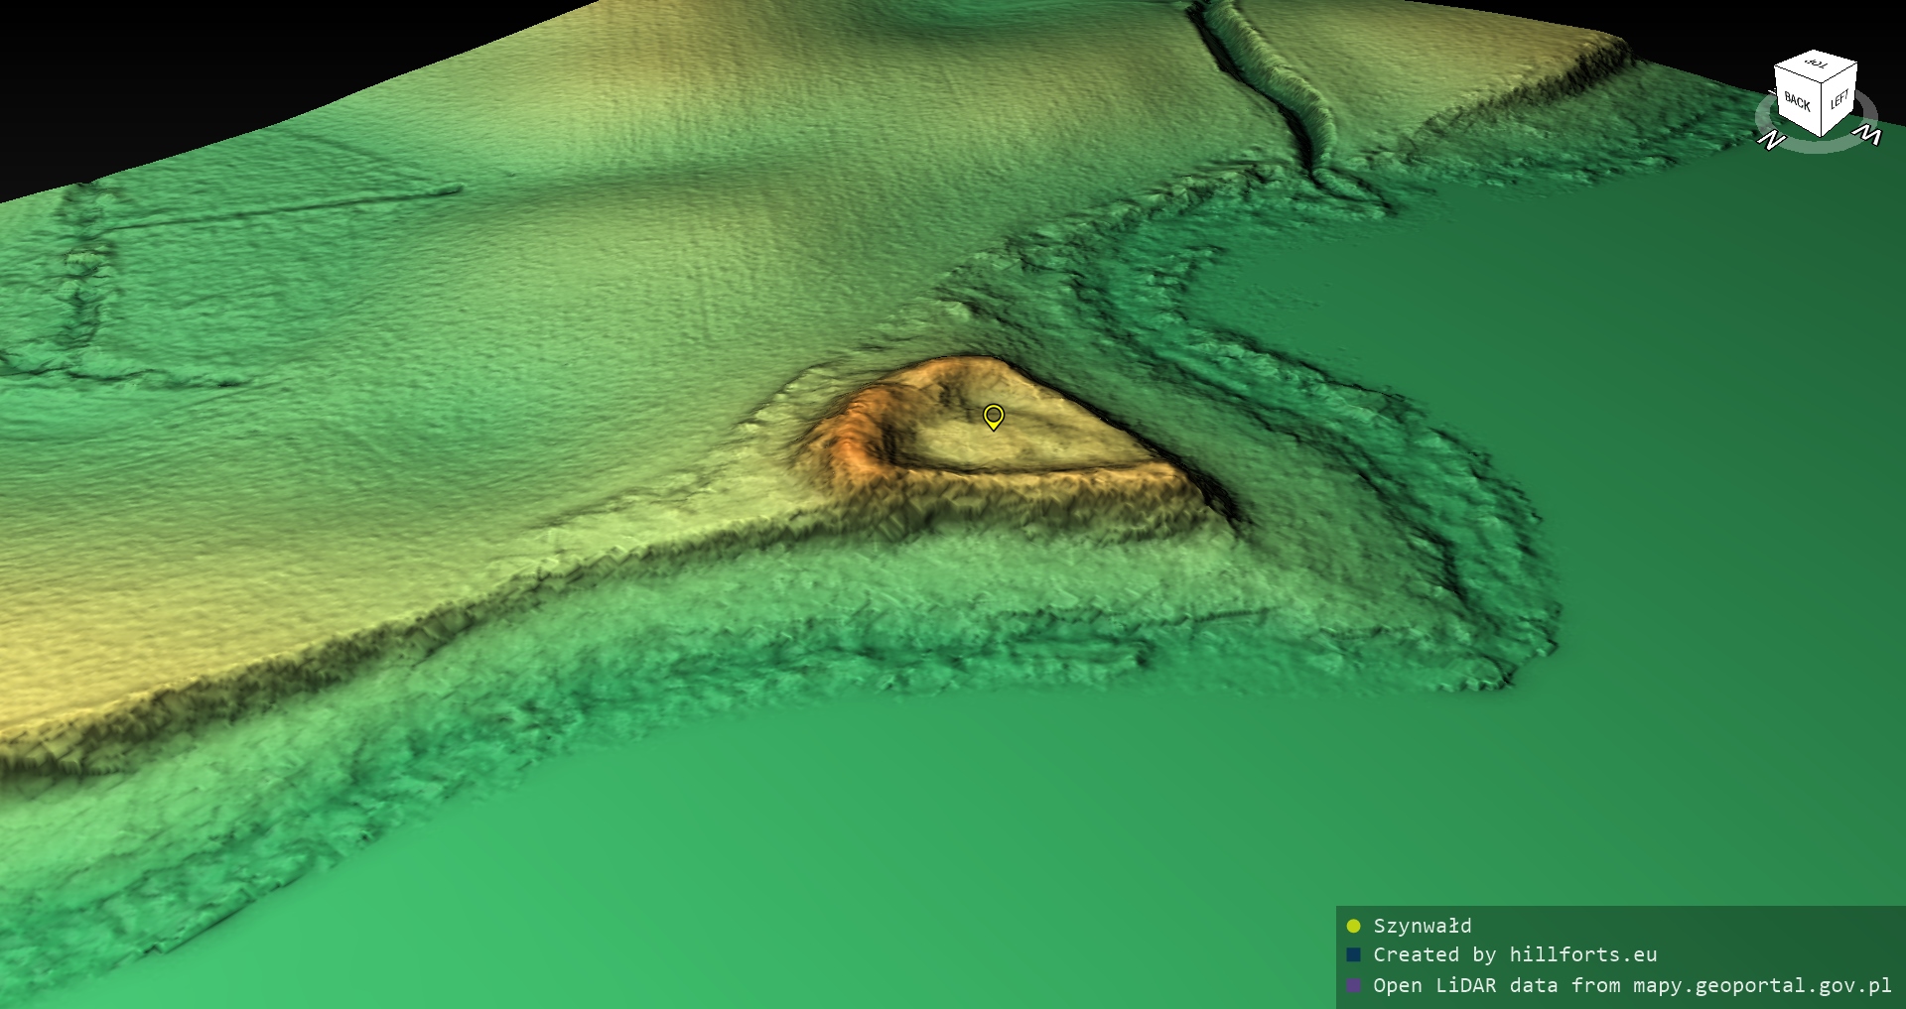Click the yellow circle beside Szynwałd in legend

(1353, 927)
